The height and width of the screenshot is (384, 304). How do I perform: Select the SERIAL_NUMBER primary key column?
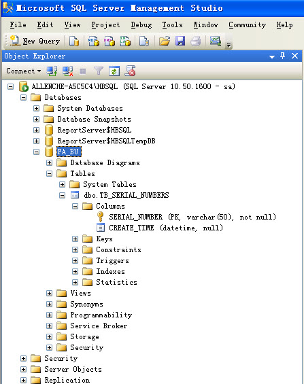[192, 217]
